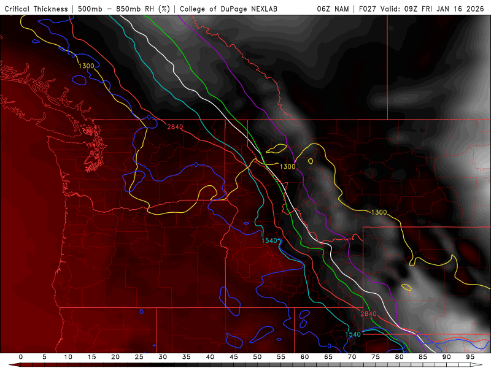Click the "10" tick on RH scale
The image size is (491, 368).
pos(68,357)
